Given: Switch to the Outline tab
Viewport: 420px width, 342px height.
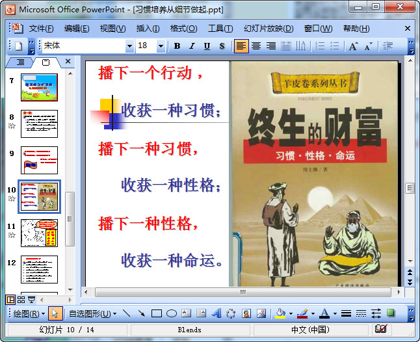Looking at the screenshot, I should [x=20, y=62].
